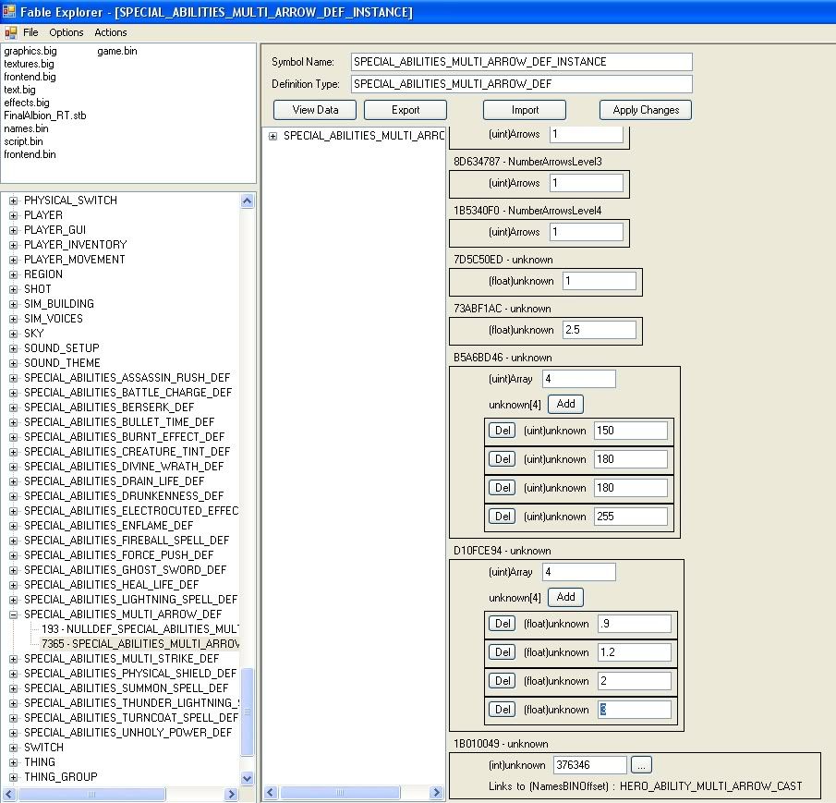Screen dimensions: 836x803
Task: Expand the PHYSICAL_SWITCH tree node
Action: (13, 201)
